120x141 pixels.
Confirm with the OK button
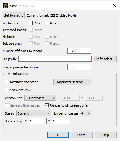coord(58,135)
